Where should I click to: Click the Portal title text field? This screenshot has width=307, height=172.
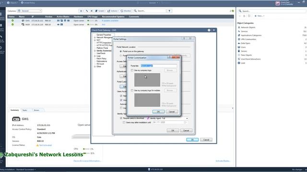click(x=159, y=66)
